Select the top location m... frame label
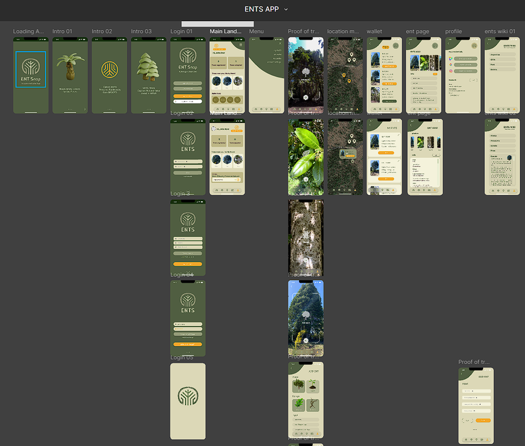This screenshot has width=525, height=446. pos(343,31)
